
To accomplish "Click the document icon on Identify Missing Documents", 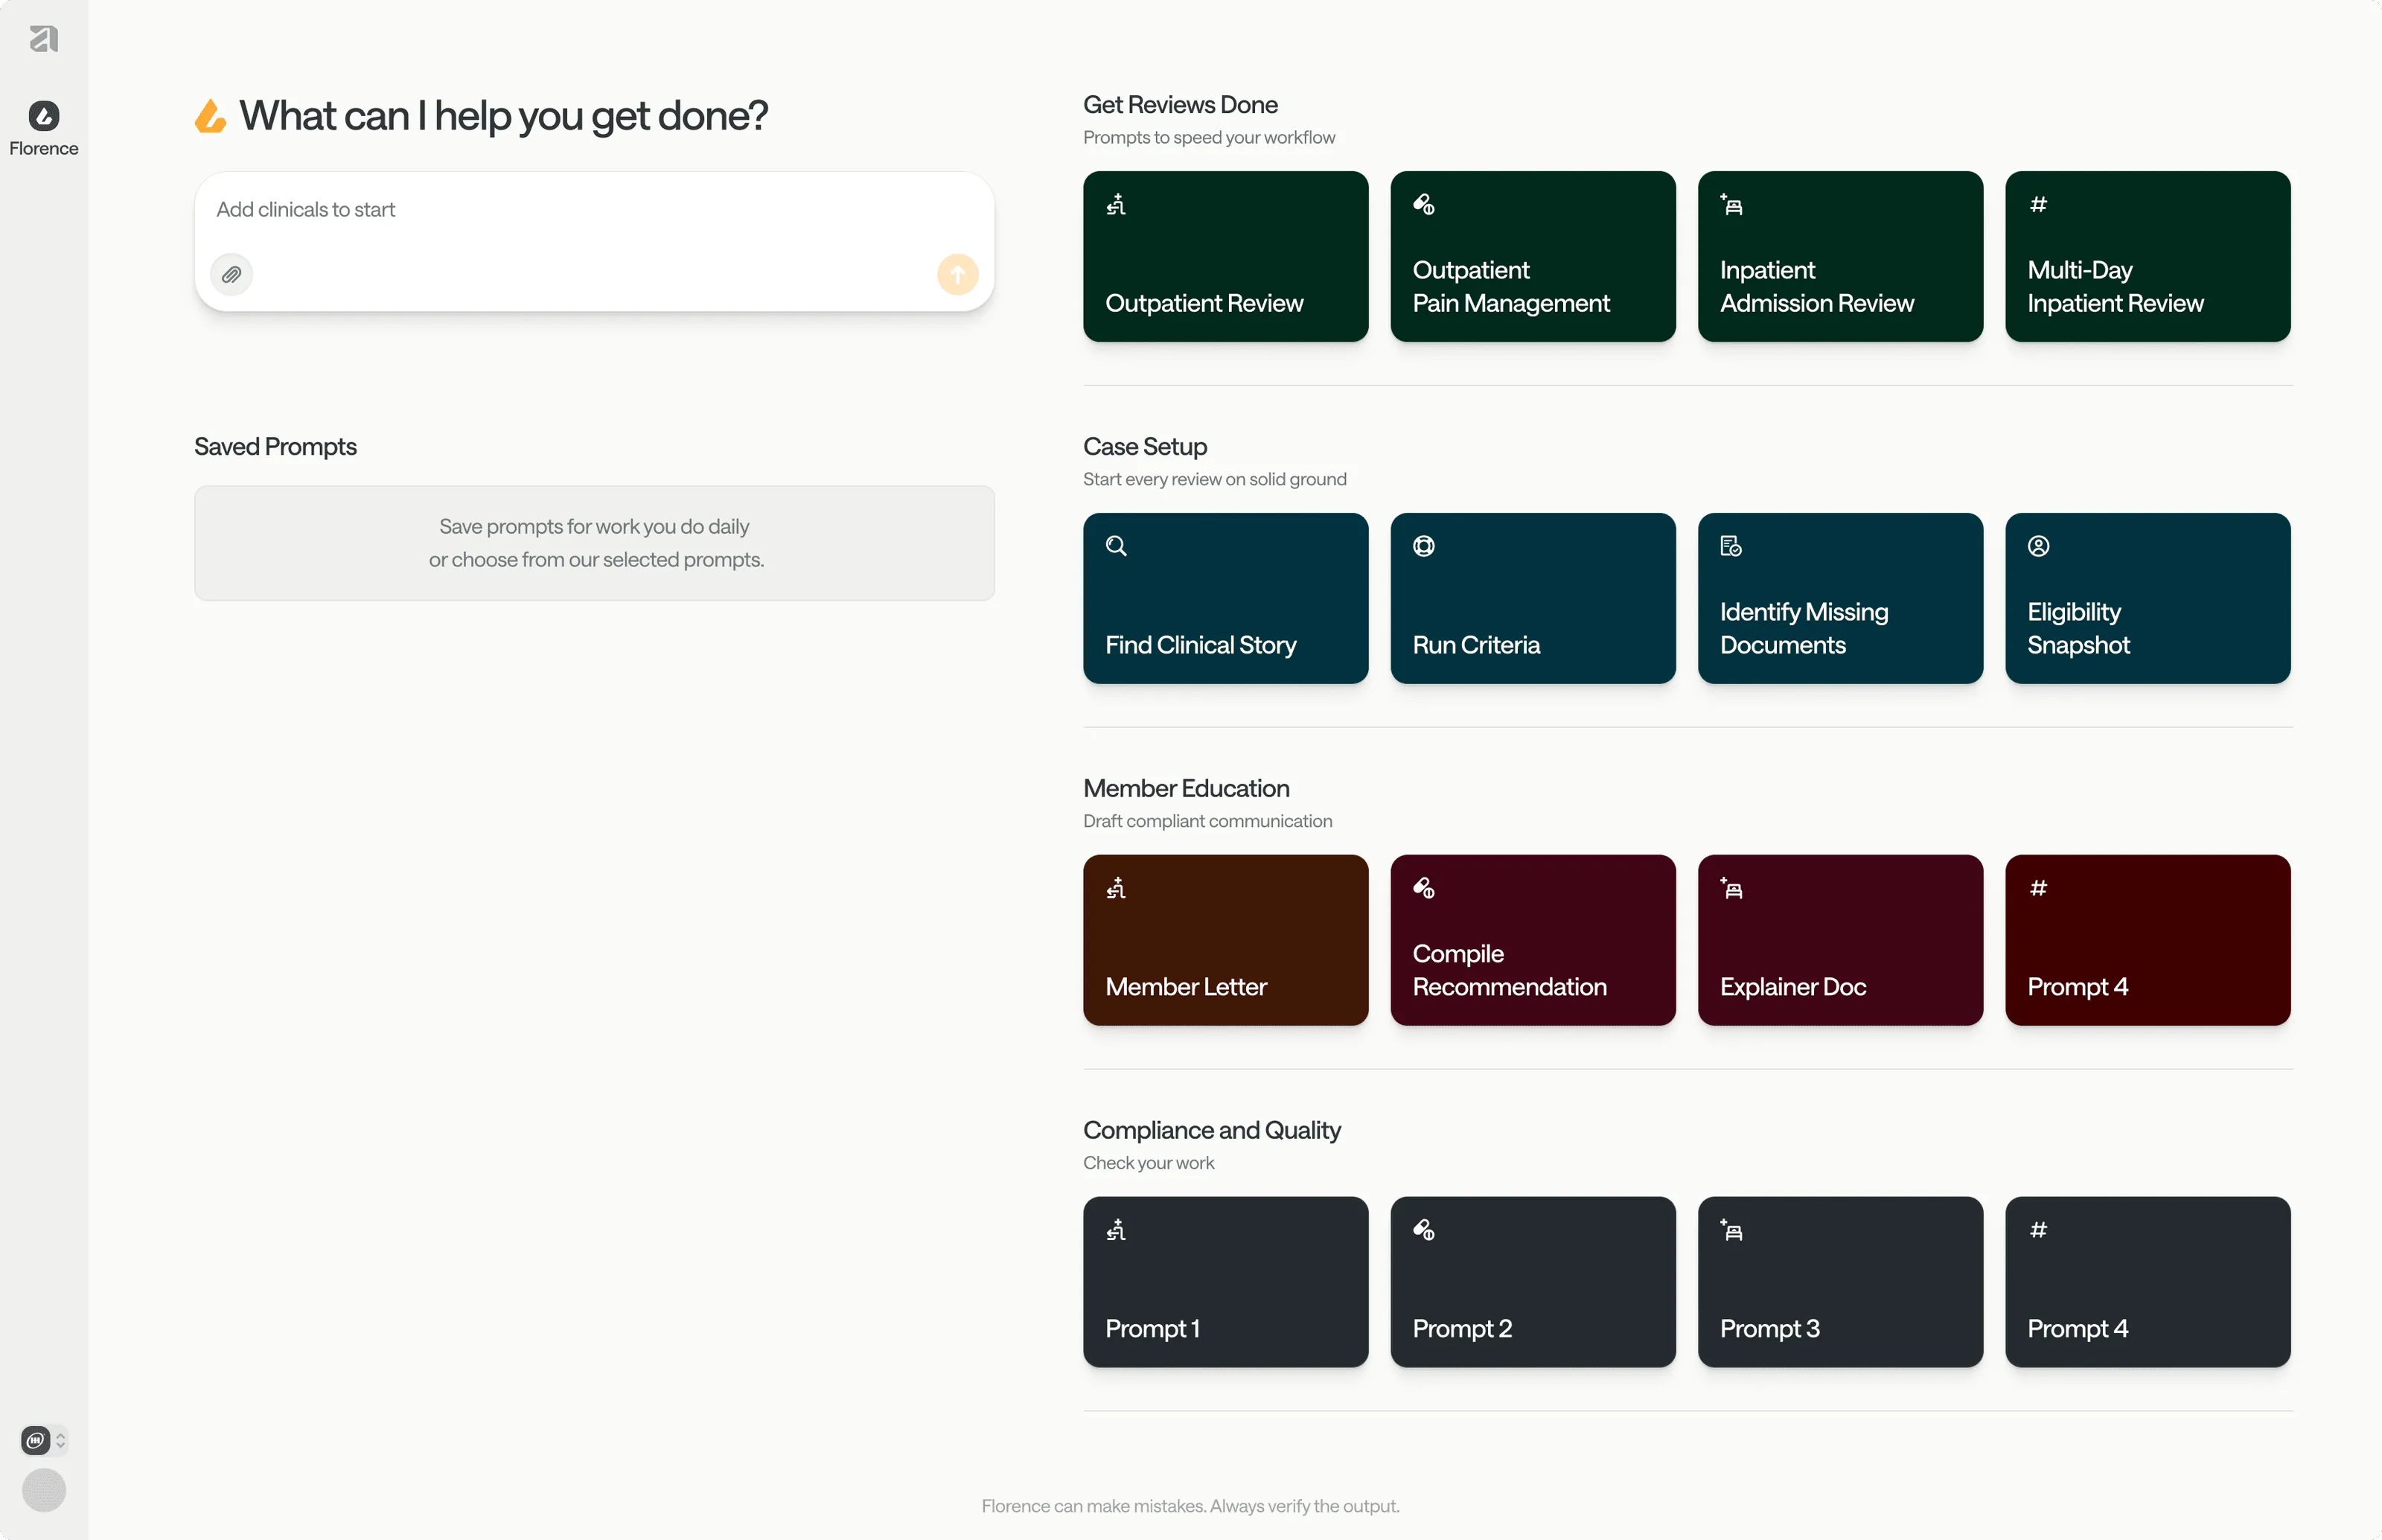I will pyautogui.click(x=1731, y=546).
